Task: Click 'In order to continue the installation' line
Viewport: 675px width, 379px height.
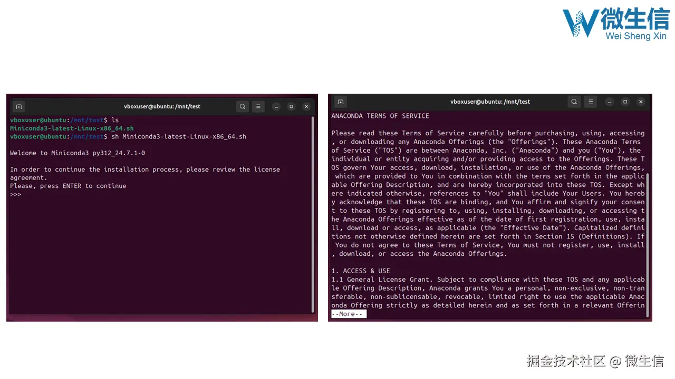Action: (x=145, y=169)
